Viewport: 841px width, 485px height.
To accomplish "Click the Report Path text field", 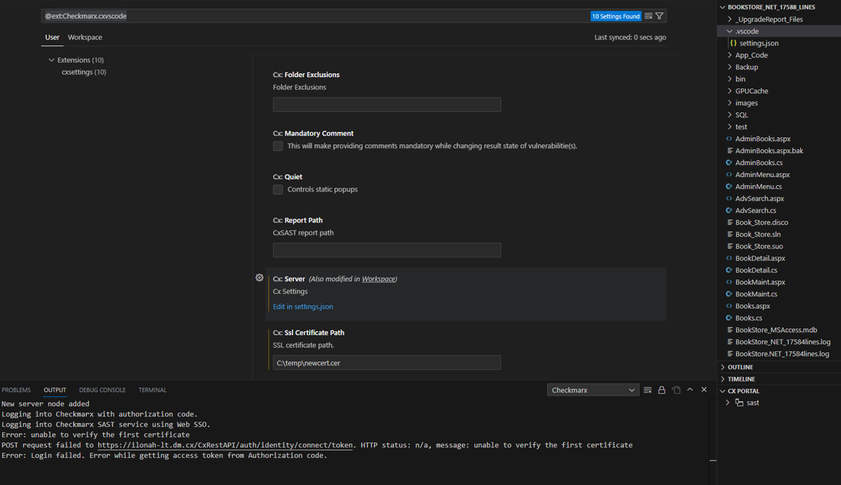I will tap(387, 250).
